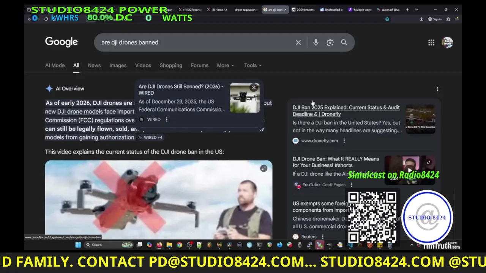The height and width of the screenshot is (273, 486).
Task: Open the 'DOD threatens' browser tab
Action: click(303, 9)
